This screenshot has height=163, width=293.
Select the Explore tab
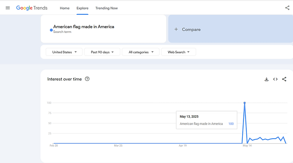(x=83, y=8)
